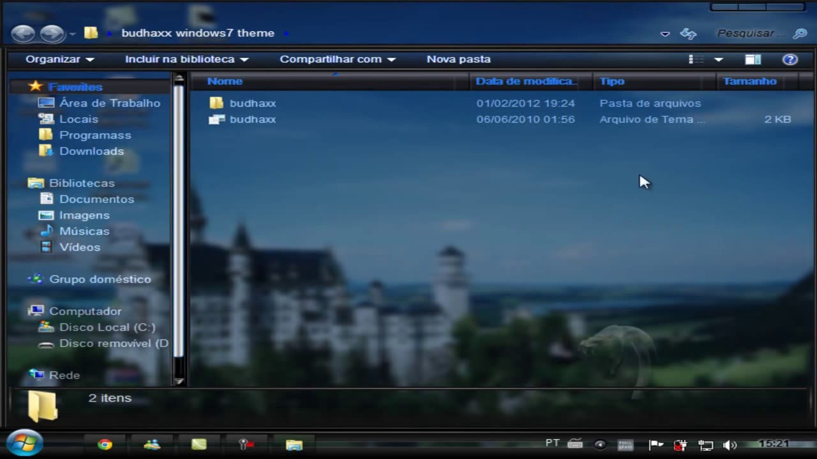Image resolution: width=817 pixels, height=459 pixels.
Task: Open Grupo doméstico
Action: 100,279
